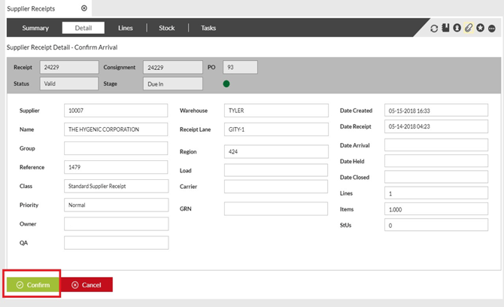Open the Lines tab
504x307 pixels.
tap(126, 28)
